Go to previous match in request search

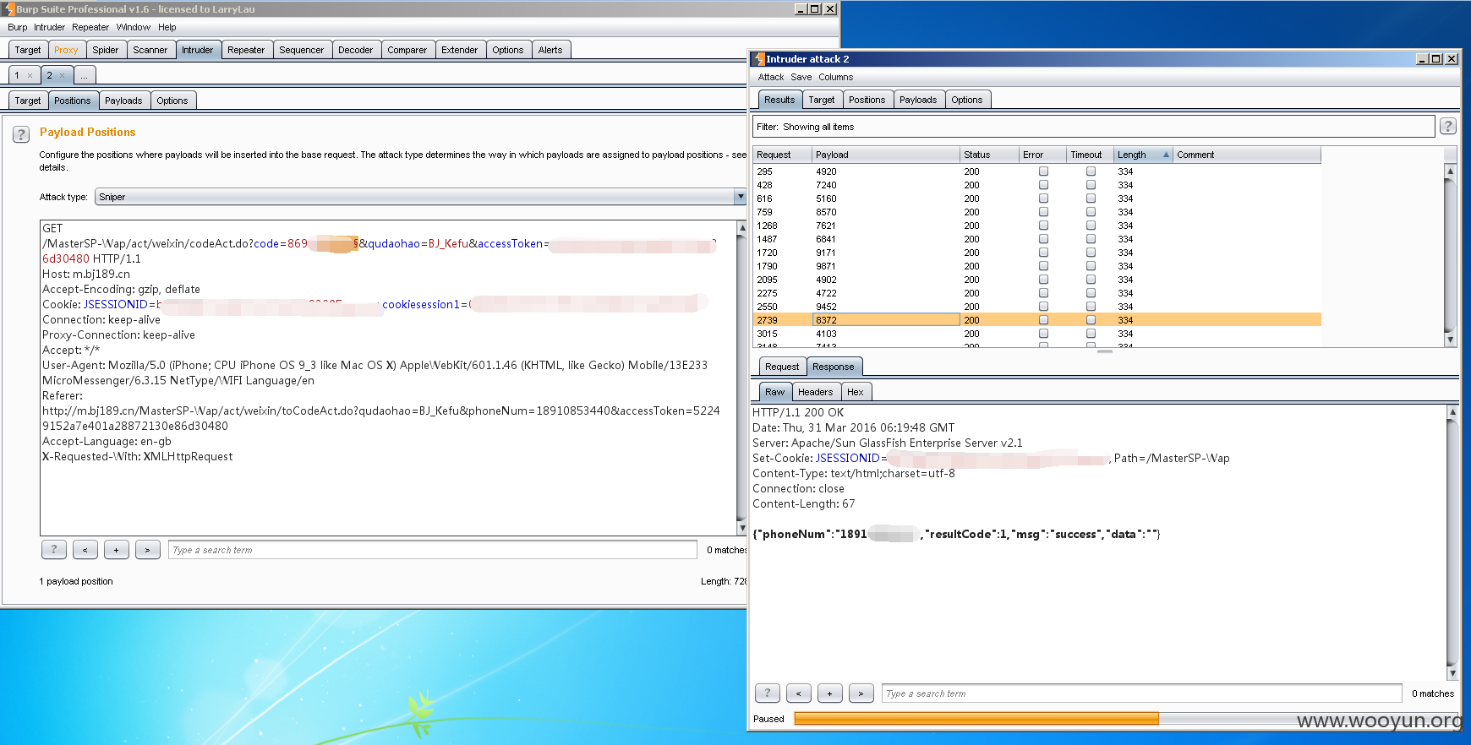(85, 550)
